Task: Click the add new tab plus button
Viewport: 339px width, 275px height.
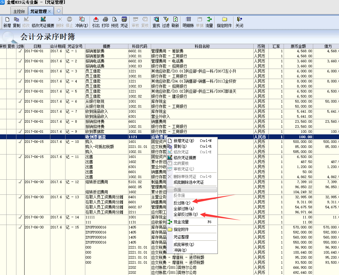Action: click(59, 11)
